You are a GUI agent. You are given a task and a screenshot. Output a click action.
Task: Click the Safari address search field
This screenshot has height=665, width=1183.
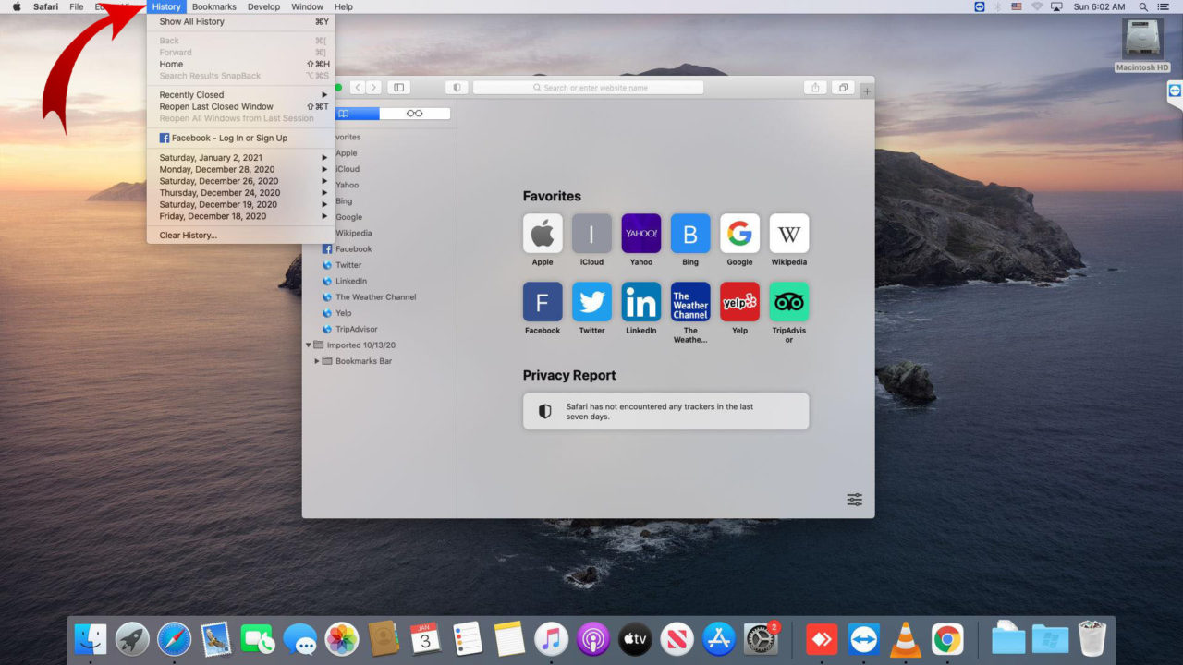588,88
